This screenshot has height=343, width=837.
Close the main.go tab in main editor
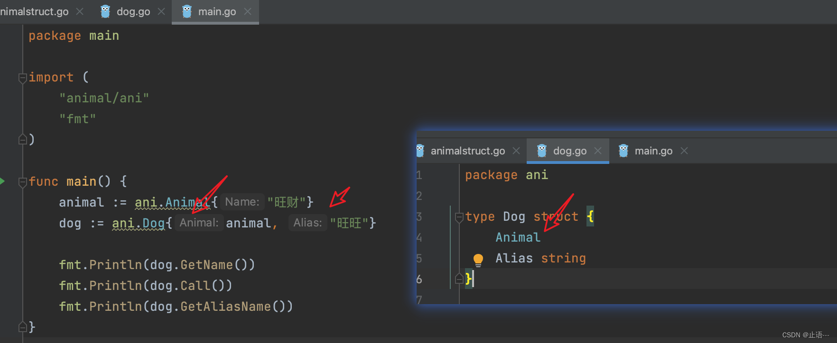coord(248,11)
